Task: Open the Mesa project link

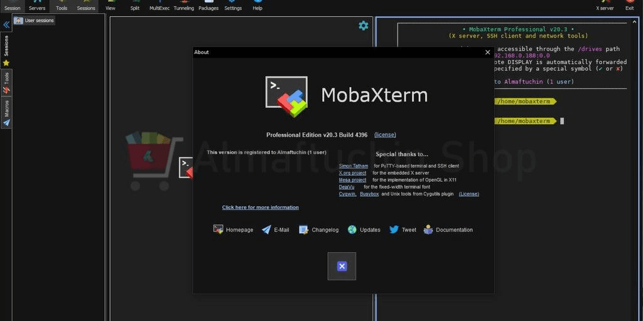Action: coord(353,180)
